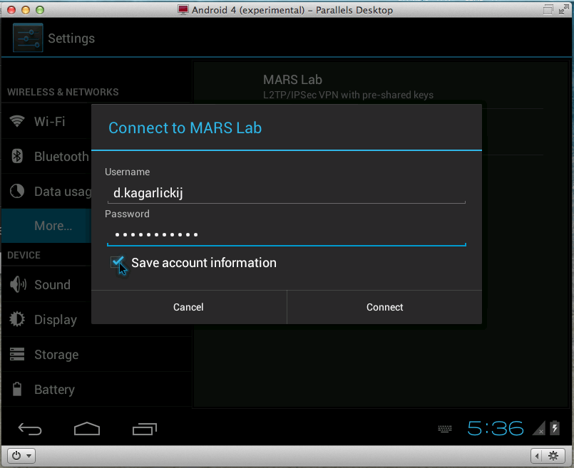Click the Username field d.kagarlickij
The width and height of the screenshot is (574, 468).
286,192
